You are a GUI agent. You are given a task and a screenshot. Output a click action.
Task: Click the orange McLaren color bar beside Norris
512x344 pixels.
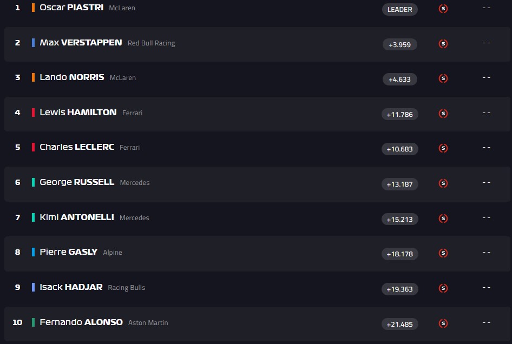pyautogui.click(x=34, y=77)
